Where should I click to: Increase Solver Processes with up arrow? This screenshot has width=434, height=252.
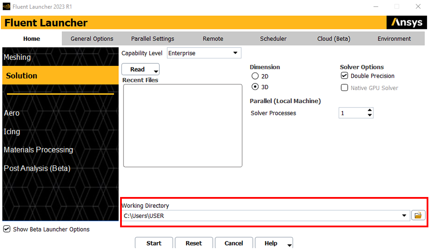pyautogui.click(x=369, y=110)
